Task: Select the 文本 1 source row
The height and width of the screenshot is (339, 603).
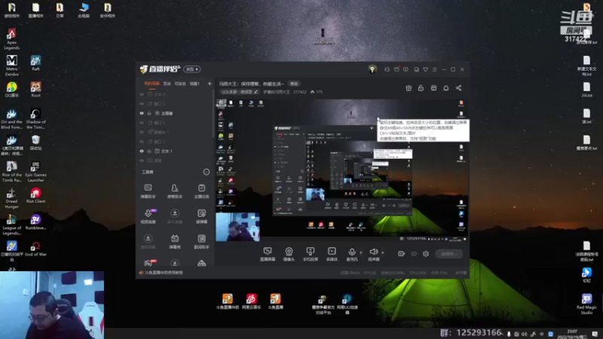Action: [x=175, y=151]
